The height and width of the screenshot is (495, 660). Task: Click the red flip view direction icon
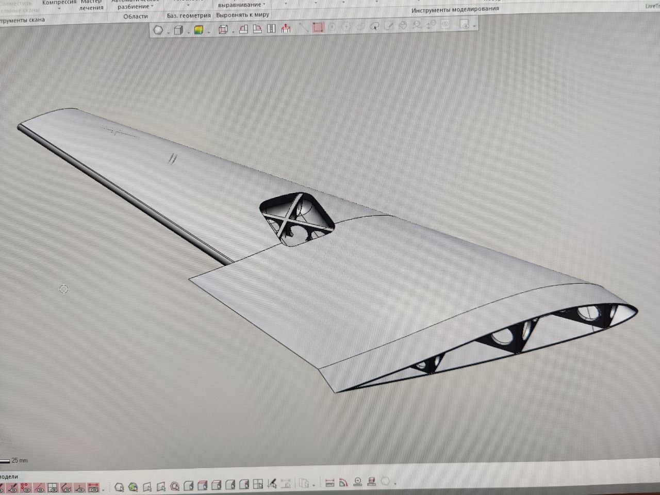pos(286,29)
